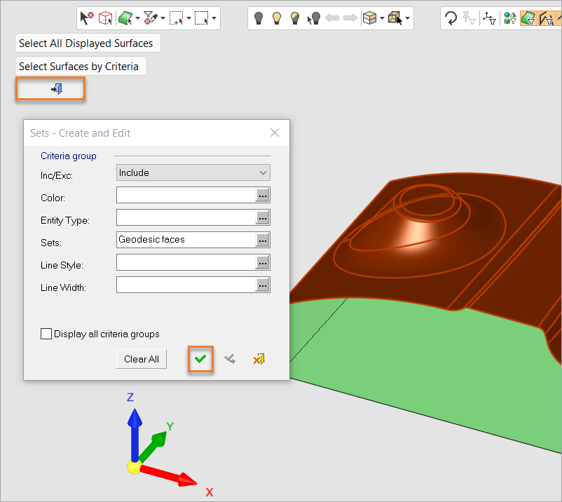Click the blue door arrow icon
562x502 pixels.
click(x=57, y=89)
